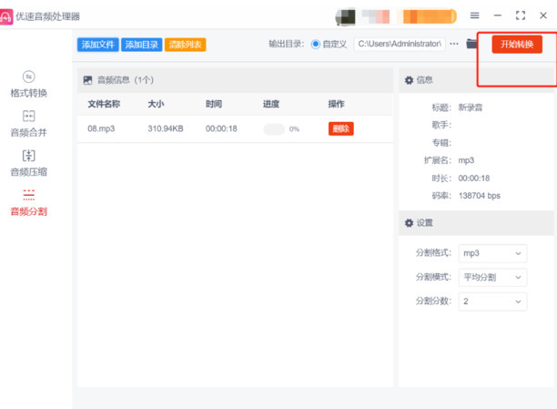The image size is (557, 409).
Task: Click the orange badge in title bar
Action: [429, 16]
